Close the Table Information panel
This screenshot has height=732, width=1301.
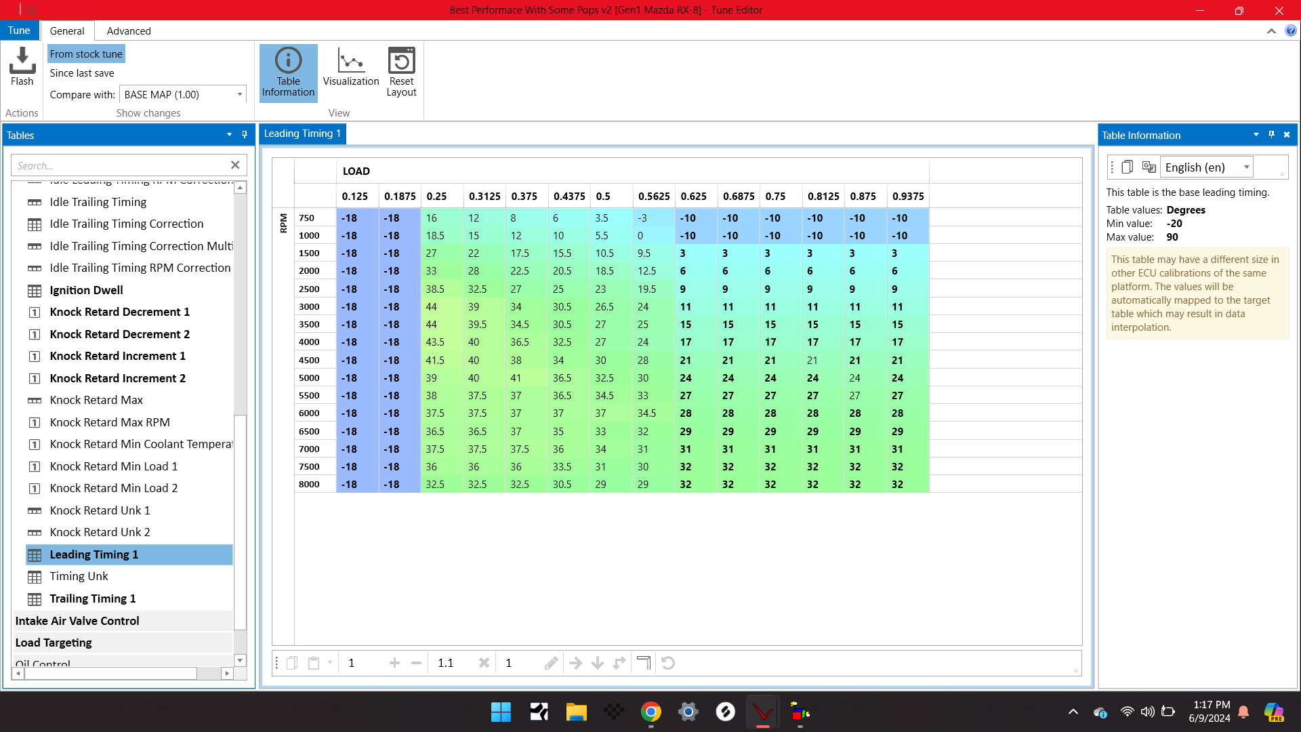pos(1287,135)
